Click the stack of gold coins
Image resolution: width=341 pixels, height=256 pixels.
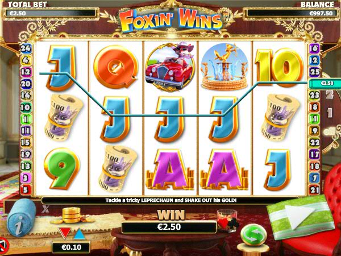72,216
